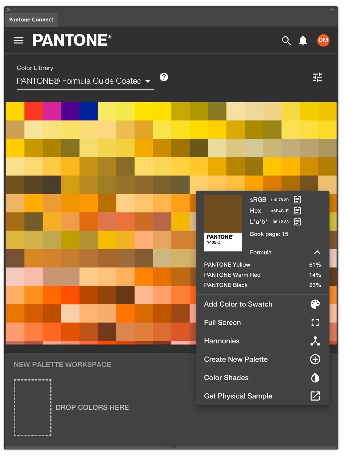Open the color library help question mark
The height and width of the screenshot is (456, 345).
tap(164, 77)
